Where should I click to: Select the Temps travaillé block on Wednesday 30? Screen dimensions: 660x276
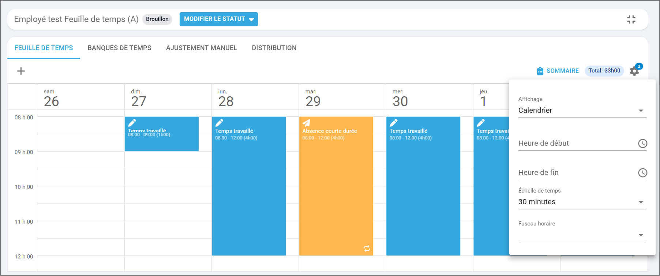[423, 186]
